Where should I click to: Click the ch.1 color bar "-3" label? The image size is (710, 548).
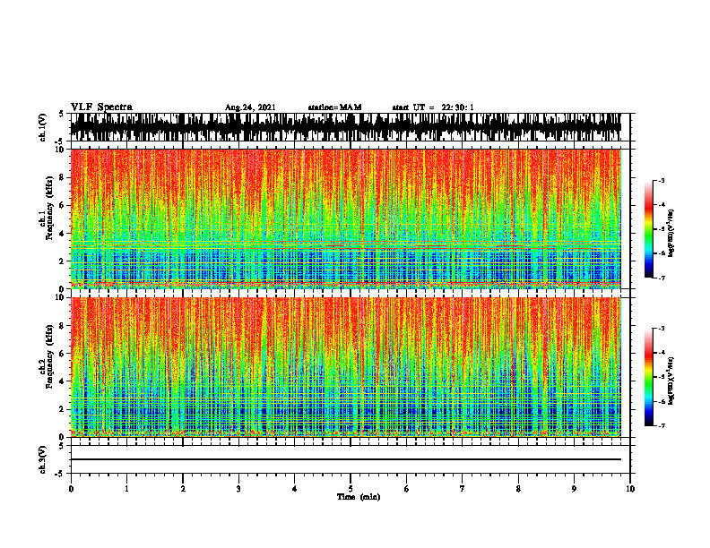[662, 180]
